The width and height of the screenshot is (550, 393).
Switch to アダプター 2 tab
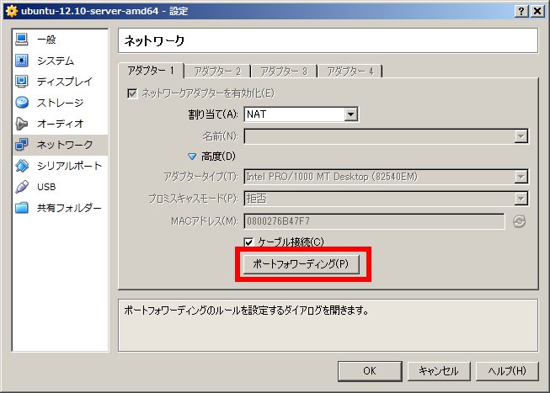click(x=217, y=72)
